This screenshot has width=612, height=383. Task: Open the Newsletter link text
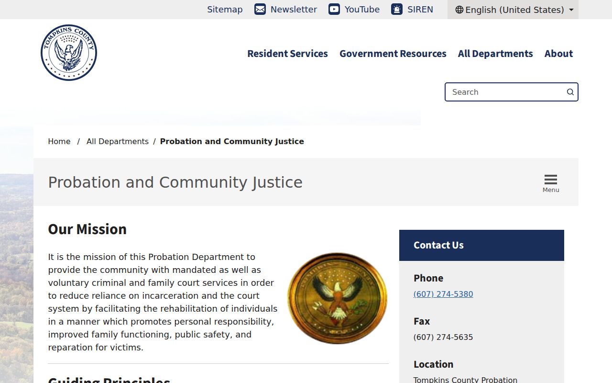pos(294,9)
